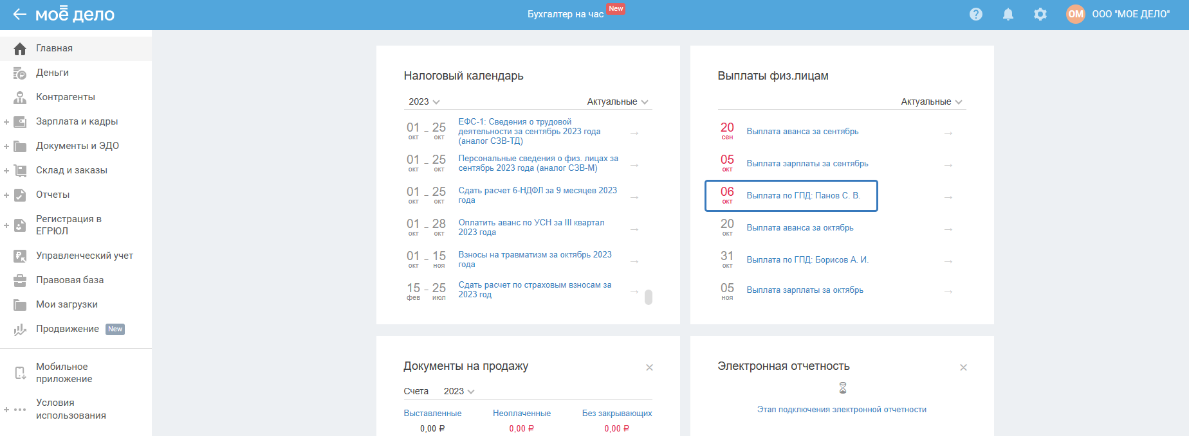Click the Продвижение chart icon
Viewport: 1189px width, 436px height.
tap(20, 329)
